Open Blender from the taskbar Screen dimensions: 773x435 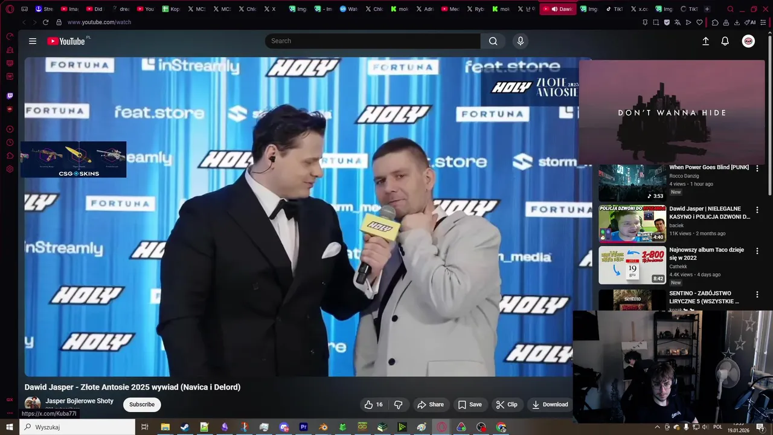pyautogui.click(x=323, y=427)
